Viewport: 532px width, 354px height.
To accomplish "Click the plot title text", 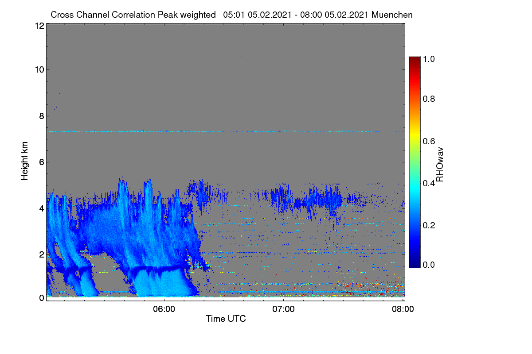I will (231, 15).
